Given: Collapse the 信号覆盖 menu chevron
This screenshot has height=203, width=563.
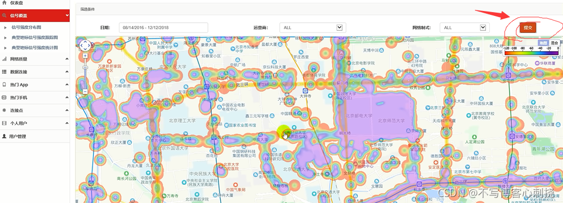Looking at the screenshot, I should tap(67, 15).
